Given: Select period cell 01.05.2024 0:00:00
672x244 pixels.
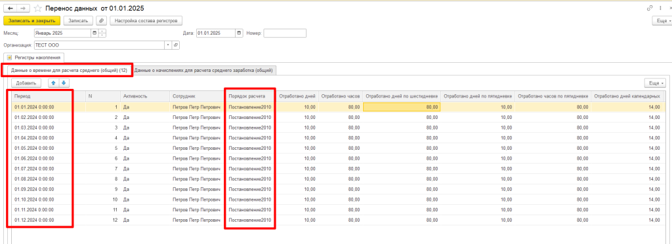Looking at the screenshot, I should (x=48, y=148).
